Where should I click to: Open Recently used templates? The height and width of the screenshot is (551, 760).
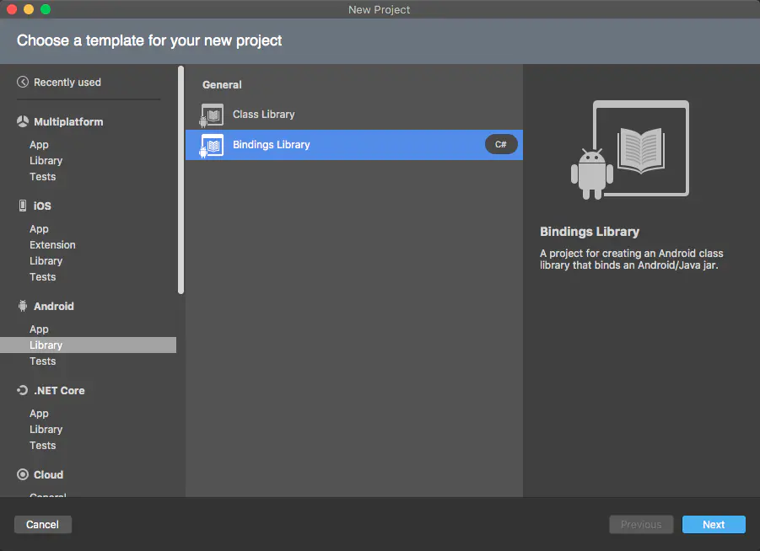[67, 83]
